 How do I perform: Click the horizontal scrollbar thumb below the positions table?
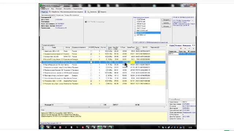point(89,107)
